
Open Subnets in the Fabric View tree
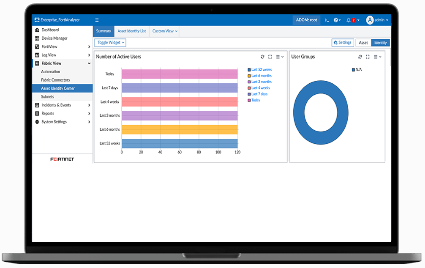tap(48, 97)
